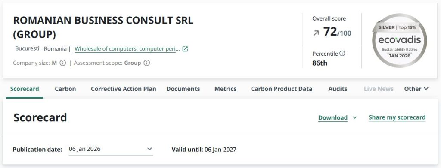Open the Carbon Product Data tab
The image size is (441, 168).
click(282, 89)
